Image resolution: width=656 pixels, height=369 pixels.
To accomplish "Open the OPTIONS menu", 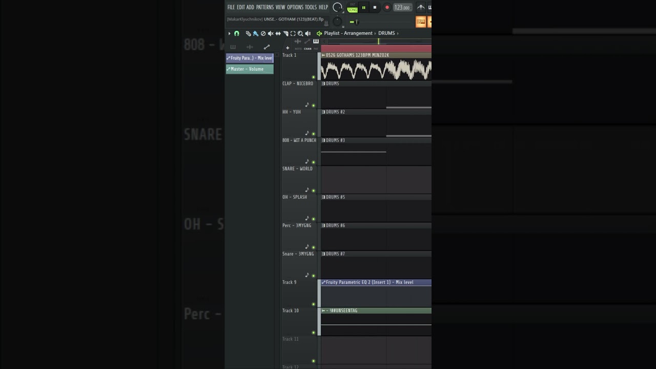I will [x=295, y=7].
